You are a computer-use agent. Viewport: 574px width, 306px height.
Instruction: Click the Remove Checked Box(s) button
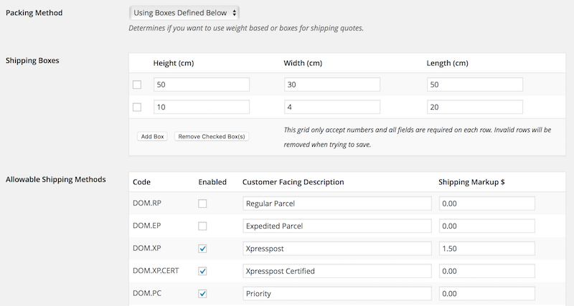tap(211, 136)
